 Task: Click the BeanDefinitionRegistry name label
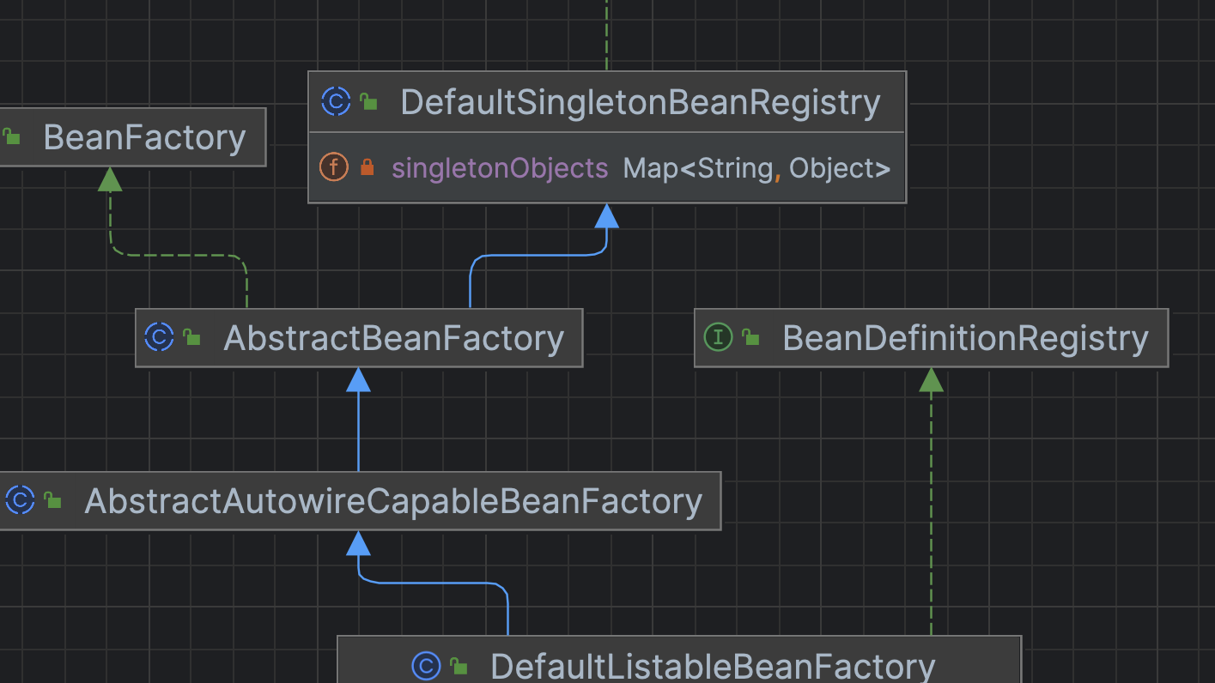tap(964, 337)
